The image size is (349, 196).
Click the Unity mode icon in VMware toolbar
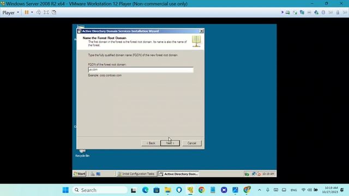(x=54, y=13)
